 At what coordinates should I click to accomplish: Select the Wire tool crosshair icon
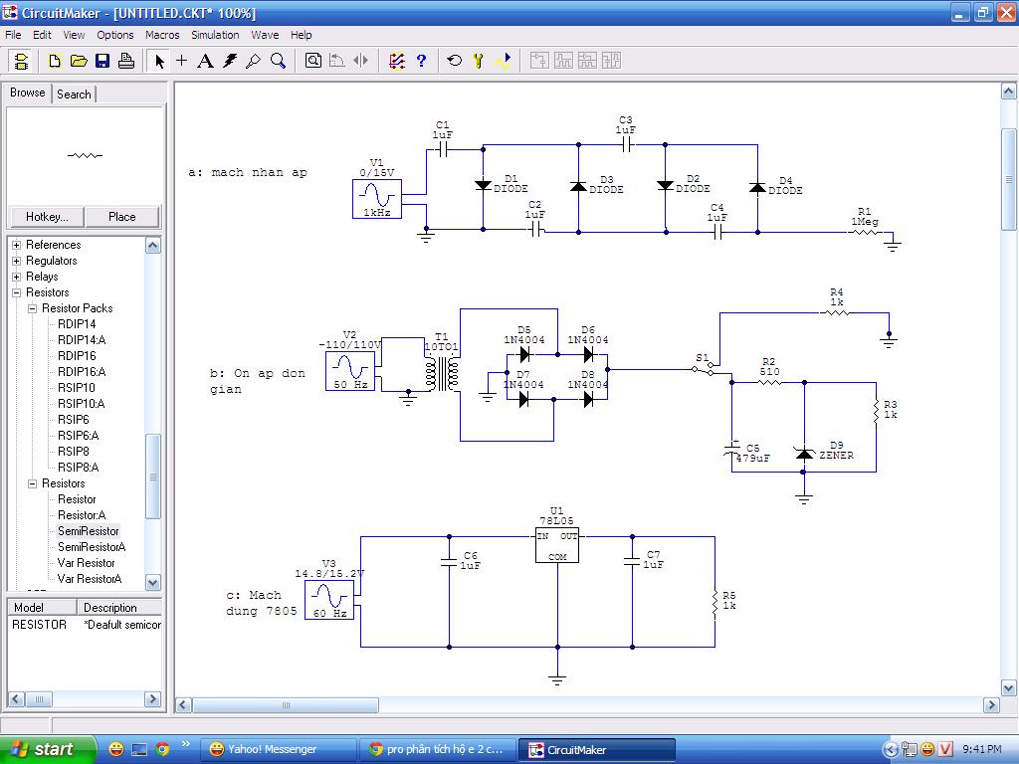(182, 61)
